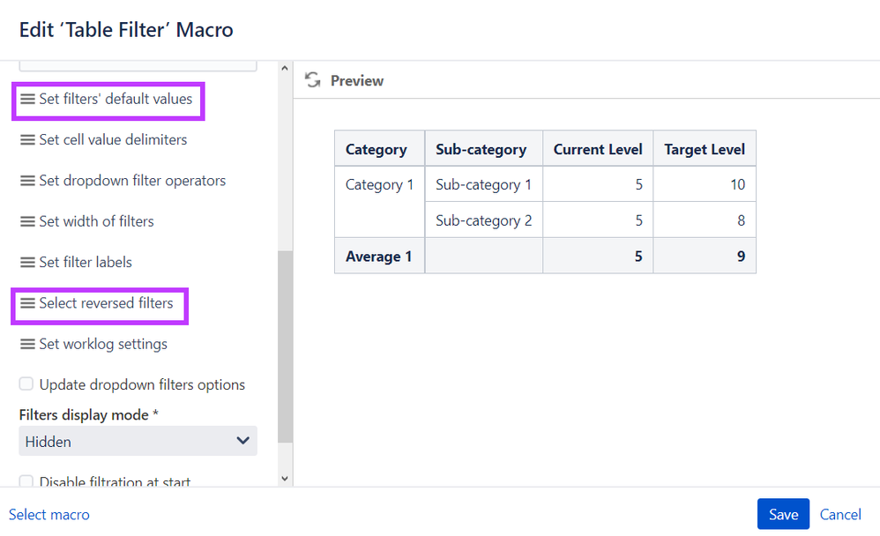Image resolution: width=880 pixels, height=536 pixels.
Task: Click hamburger icon beside Set width of filters
Action: pos(28,222)
